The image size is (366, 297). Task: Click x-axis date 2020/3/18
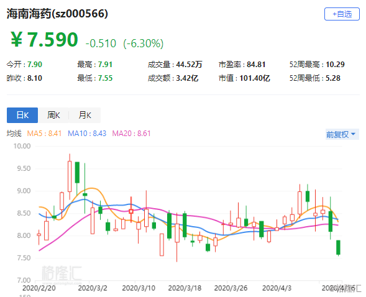[x=185, y=288]
